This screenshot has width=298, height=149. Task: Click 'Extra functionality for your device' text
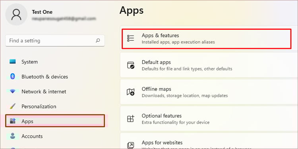point(175,122)
